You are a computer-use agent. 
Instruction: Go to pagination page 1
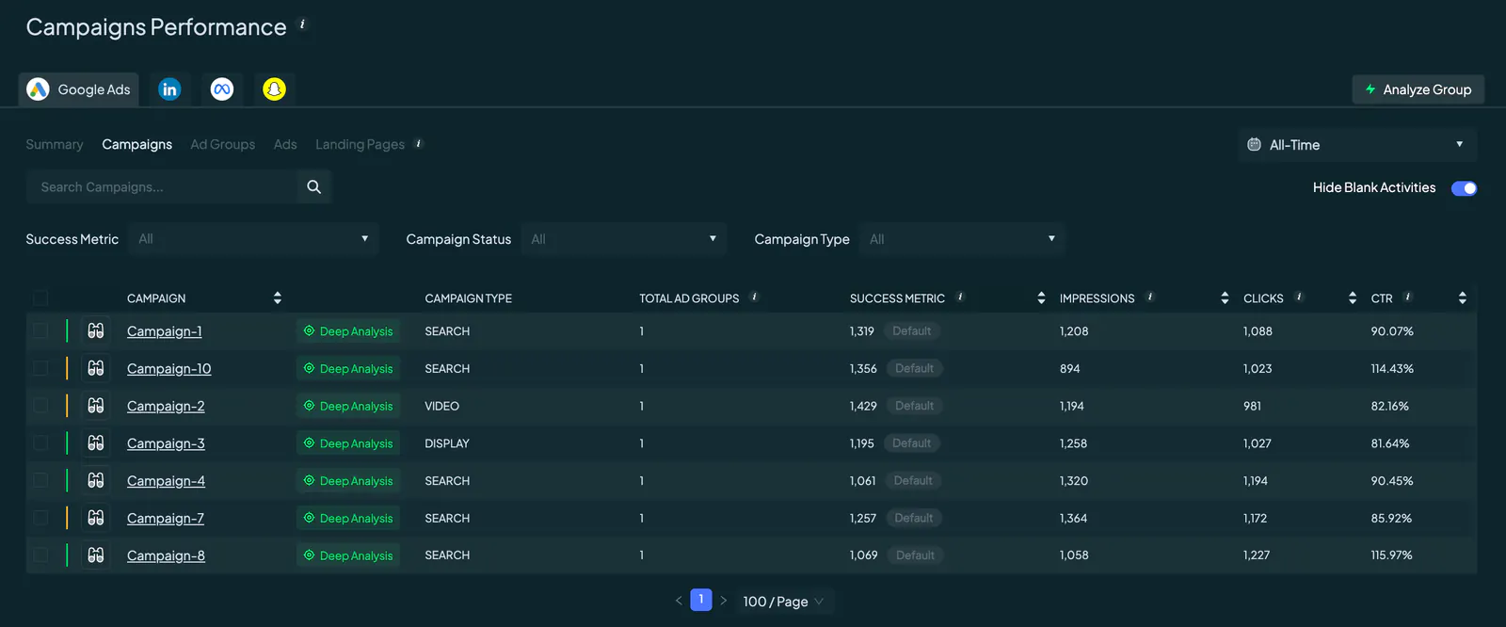pyautogui.click(x=701, y=600)
